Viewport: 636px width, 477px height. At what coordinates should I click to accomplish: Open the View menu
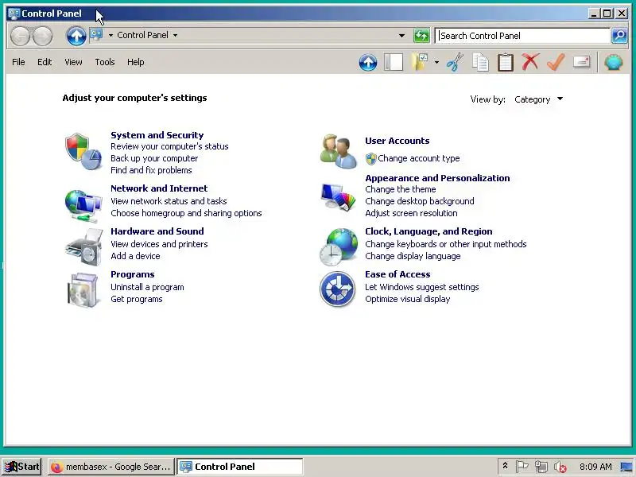tap(73, 62)
